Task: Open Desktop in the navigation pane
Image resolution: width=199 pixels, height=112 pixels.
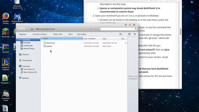Action: 27,43
